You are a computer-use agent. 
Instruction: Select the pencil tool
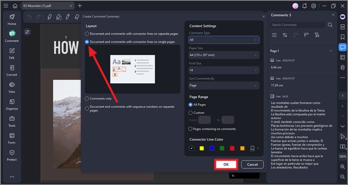(x=68, y=17)
